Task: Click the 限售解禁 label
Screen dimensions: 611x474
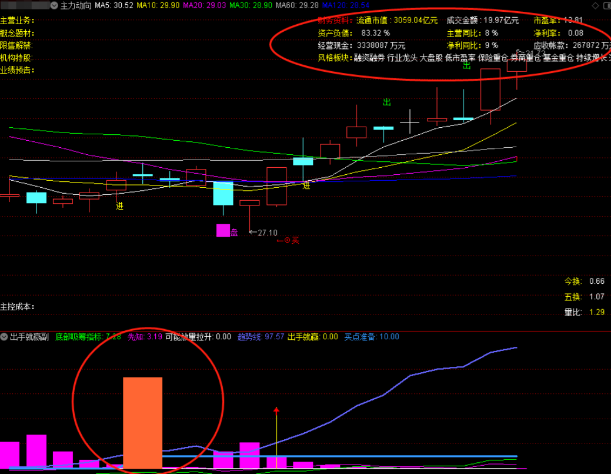Action: point(16,46)
